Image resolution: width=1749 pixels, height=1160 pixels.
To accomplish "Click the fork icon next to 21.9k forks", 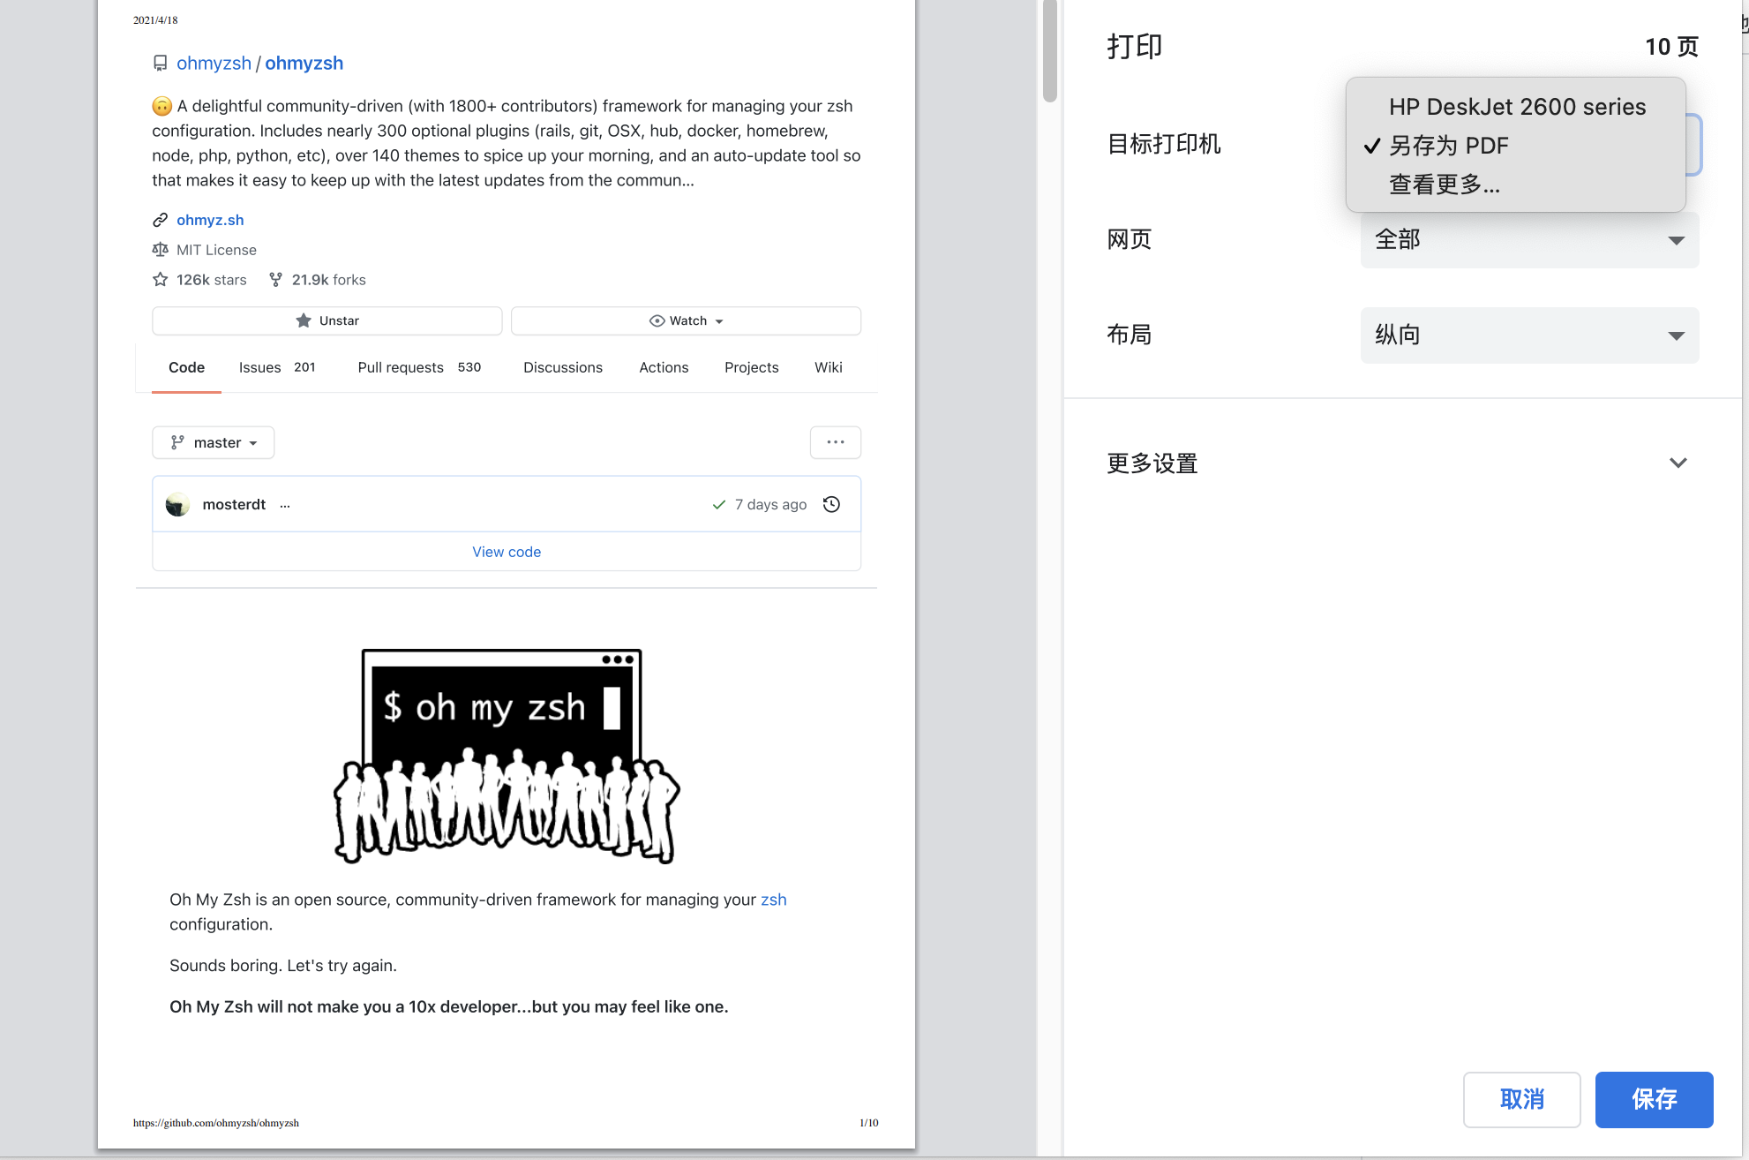I will click(x=276, y=280).
